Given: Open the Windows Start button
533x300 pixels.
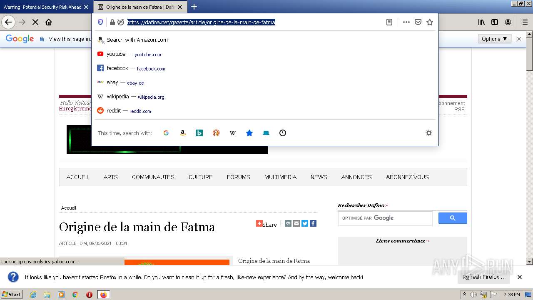Looking at the screenshot, I should pyautogui.click(x=11, y=295).
